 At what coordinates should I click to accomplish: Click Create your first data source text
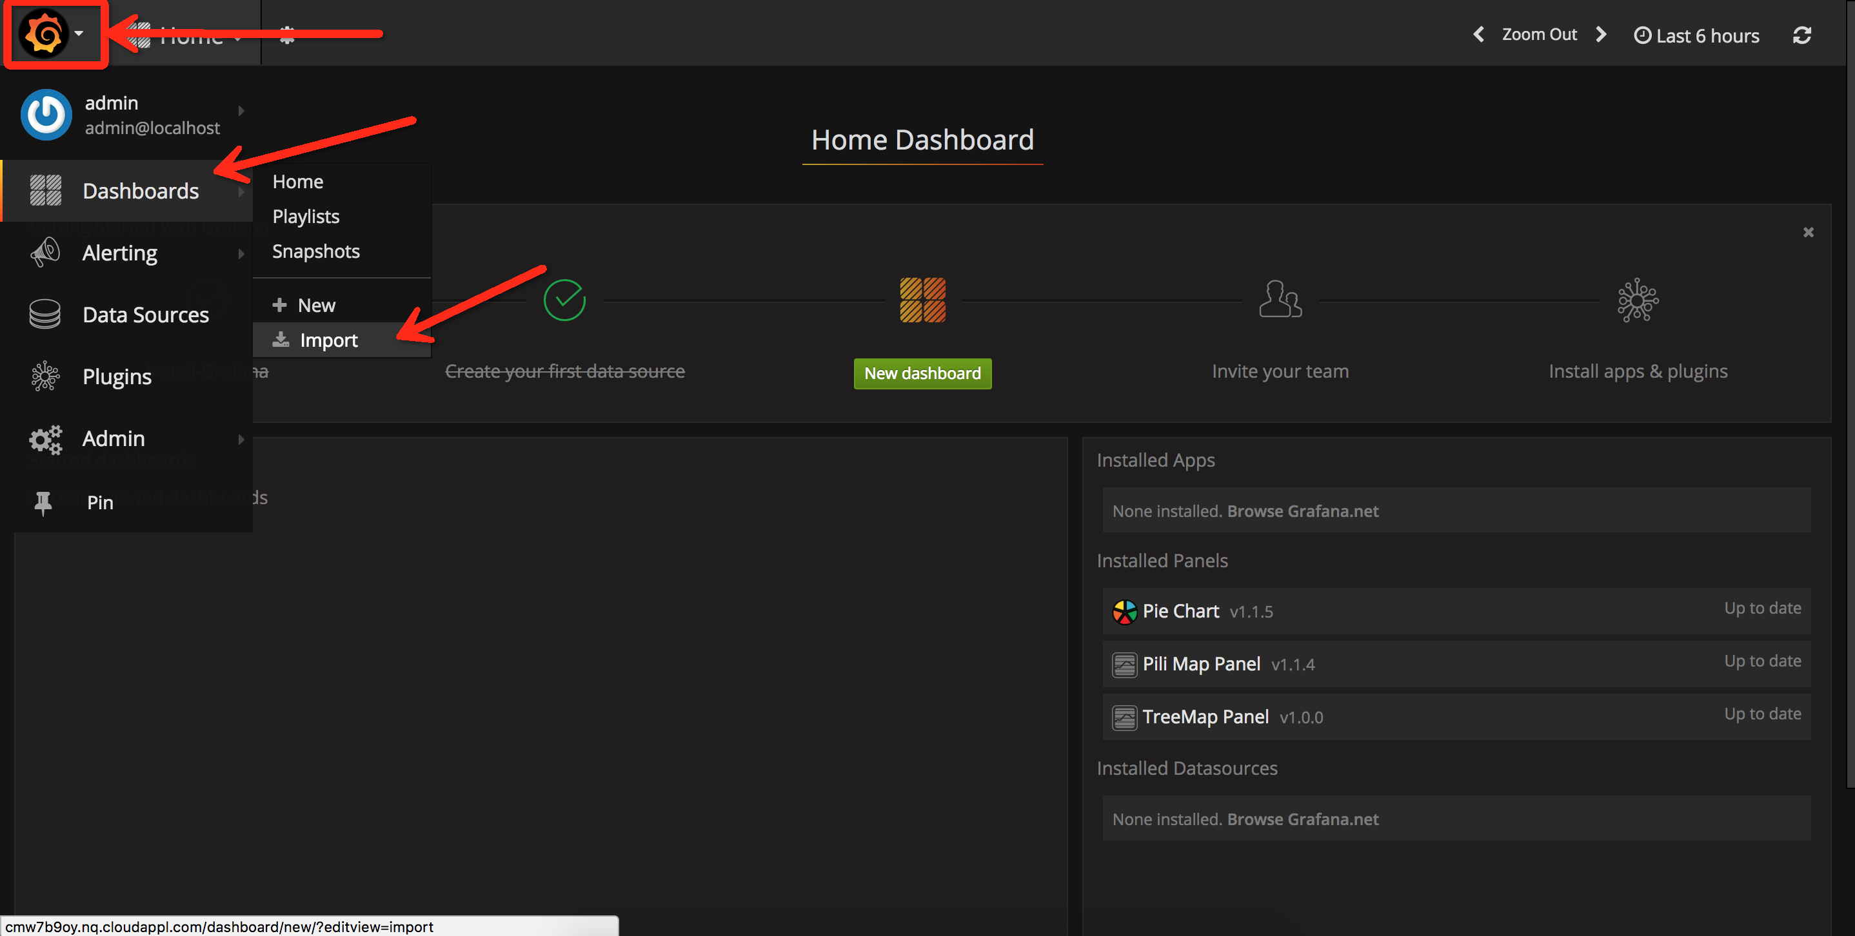(x=564, y=371)
